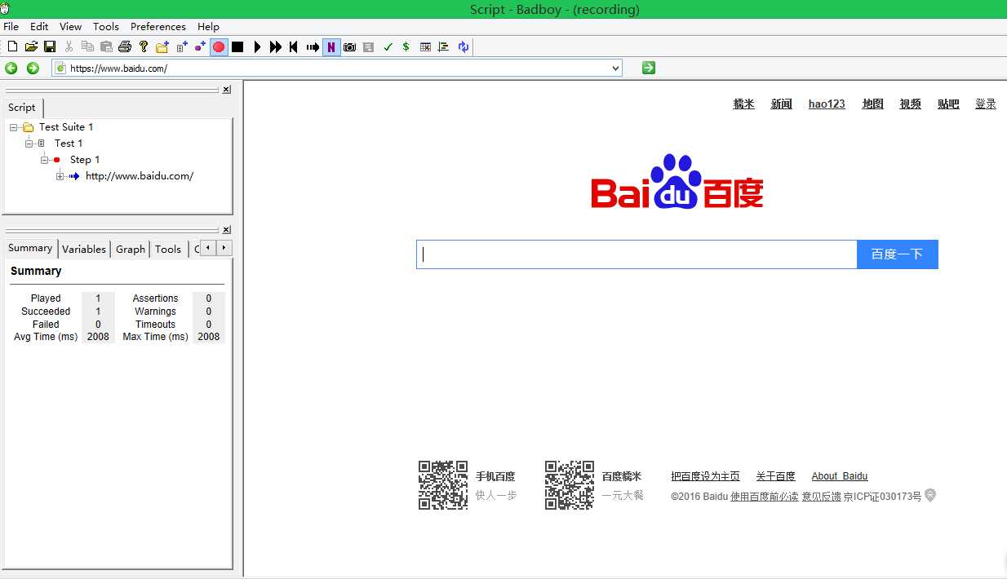Open a script using the folder icon
The width and height of the screenshot is (1007, 579).
31,47
